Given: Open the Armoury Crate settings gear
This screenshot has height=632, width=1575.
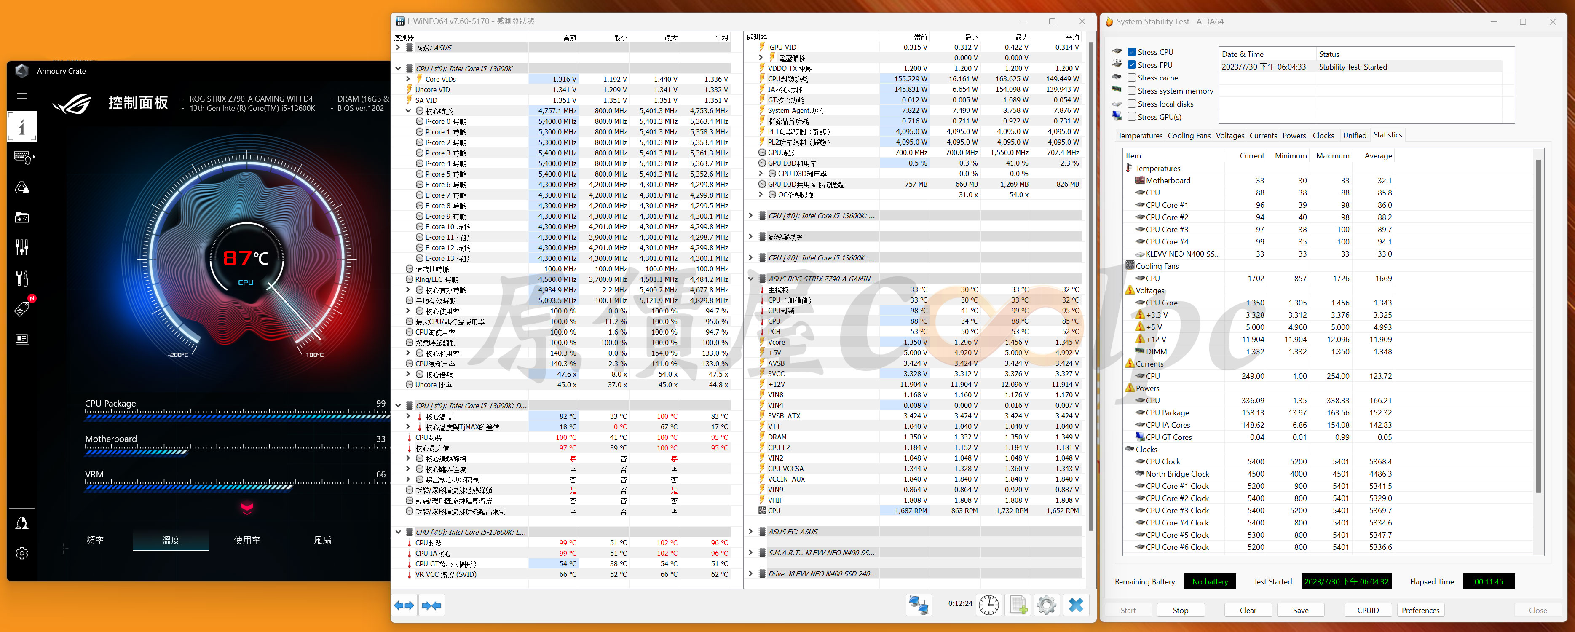Looking at the screenshot, I should (22, 553).
